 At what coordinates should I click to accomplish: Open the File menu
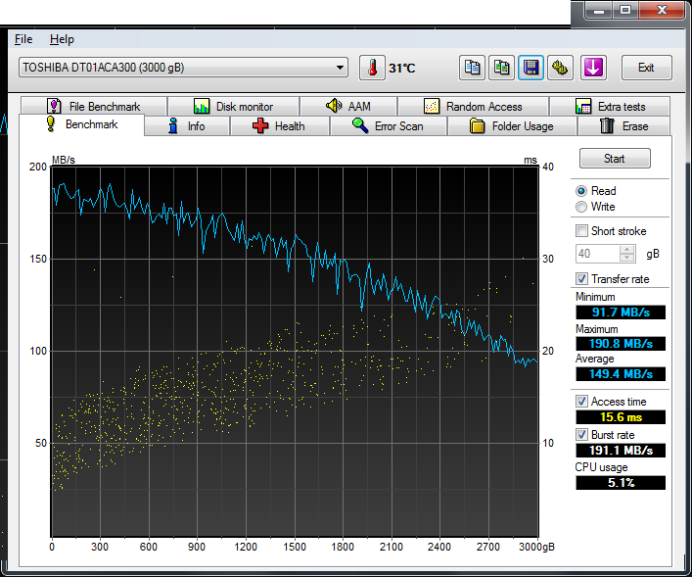click(x=23, y=39)
